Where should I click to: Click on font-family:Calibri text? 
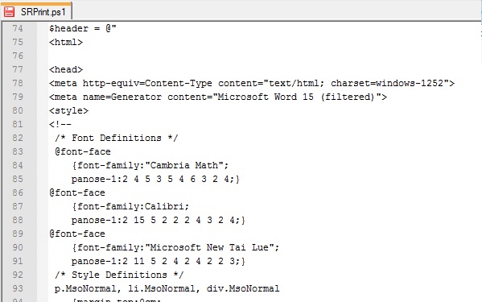tap(130, 206)
